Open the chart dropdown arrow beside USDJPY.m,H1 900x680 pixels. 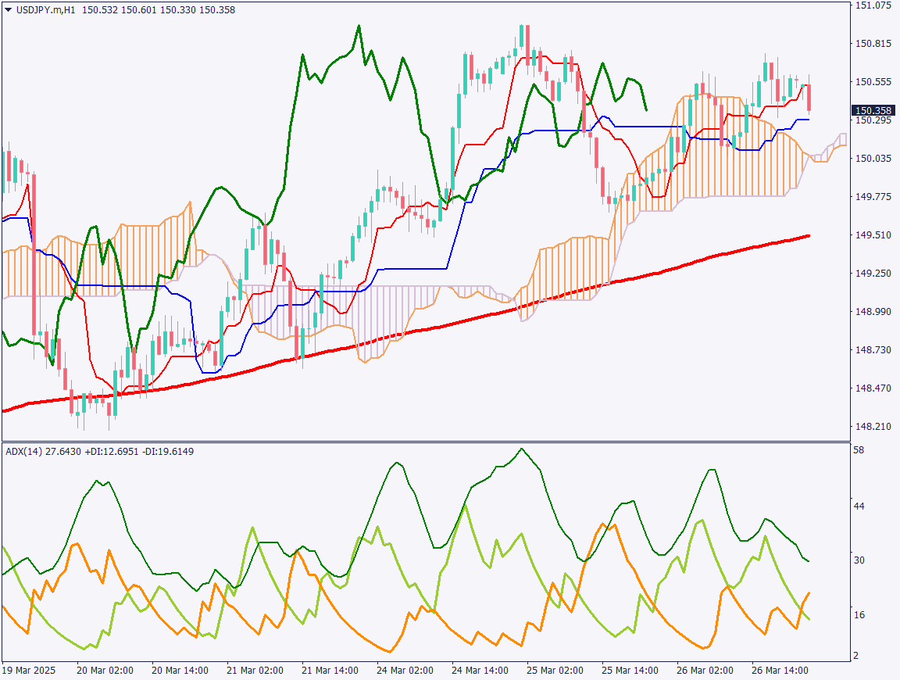[8, 9]
